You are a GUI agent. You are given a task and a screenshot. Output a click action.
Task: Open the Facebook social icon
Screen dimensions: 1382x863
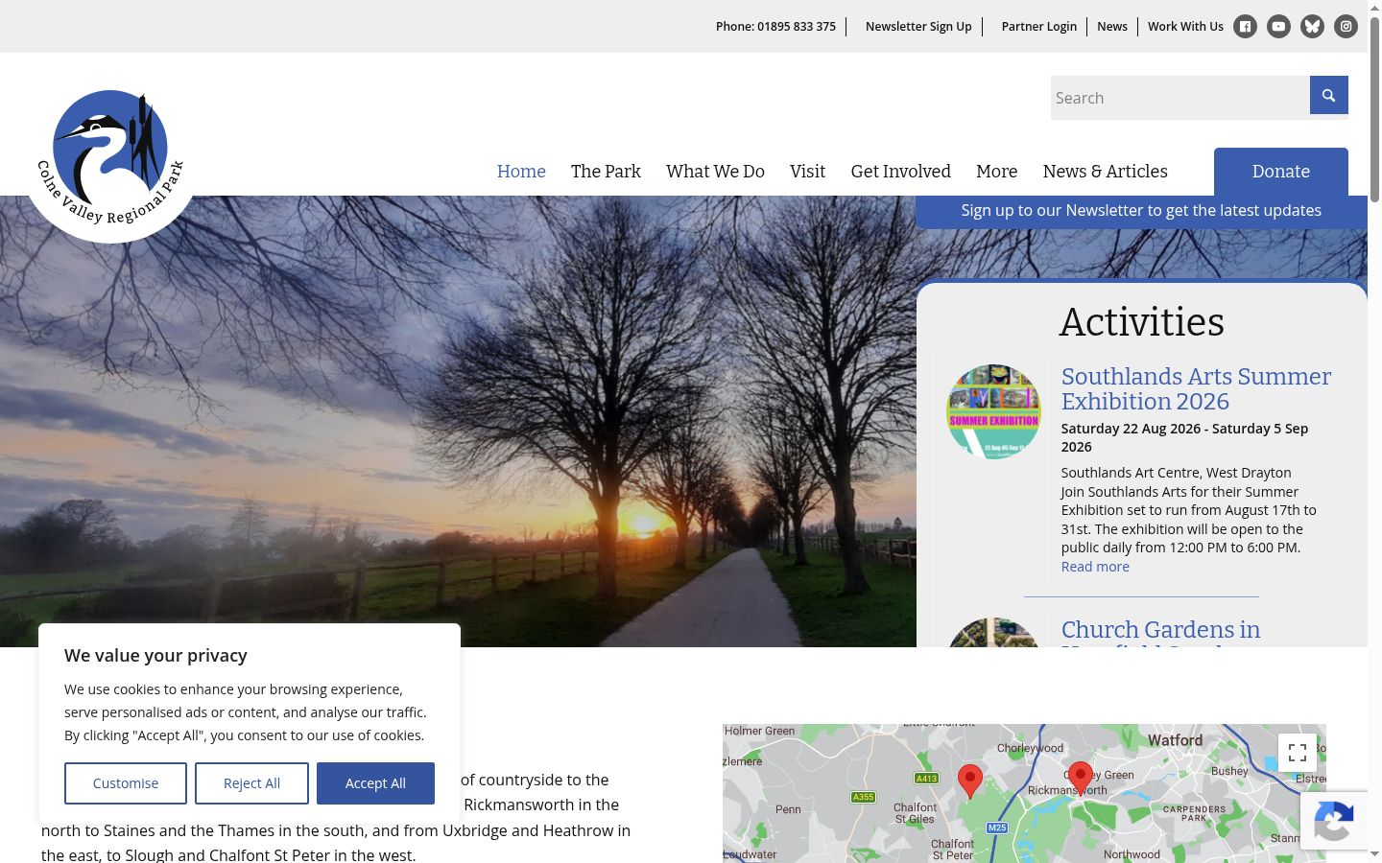[1245, 27]
